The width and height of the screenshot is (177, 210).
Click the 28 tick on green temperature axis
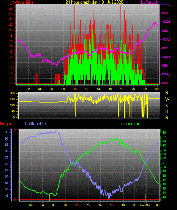164,132
